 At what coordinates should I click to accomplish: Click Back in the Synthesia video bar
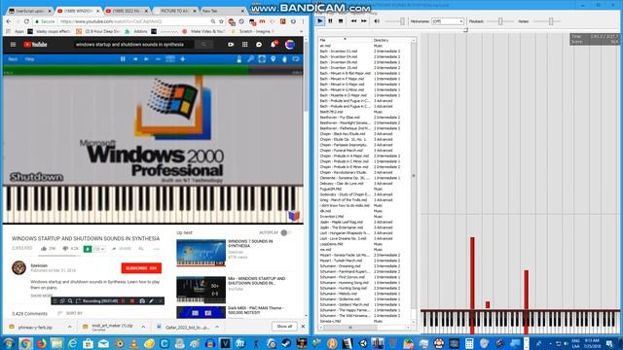13,59
